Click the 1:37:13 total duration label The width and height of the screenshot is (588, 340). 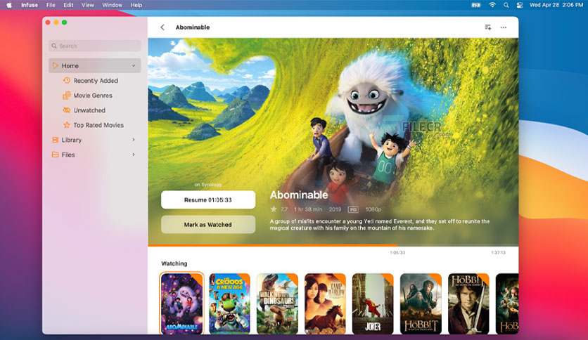[499, 252]
